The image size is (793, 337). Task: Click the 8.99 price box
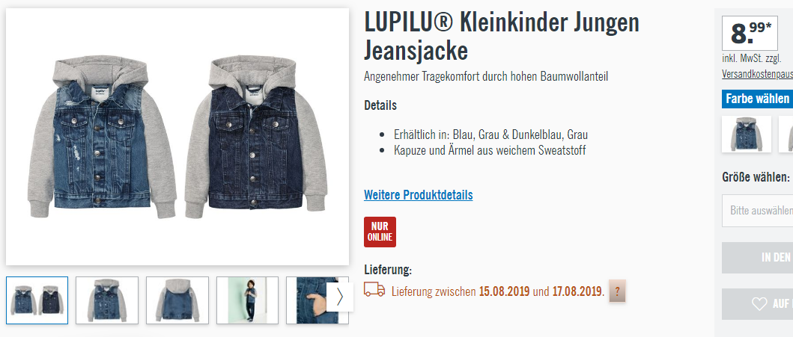(x=750, y=34)
